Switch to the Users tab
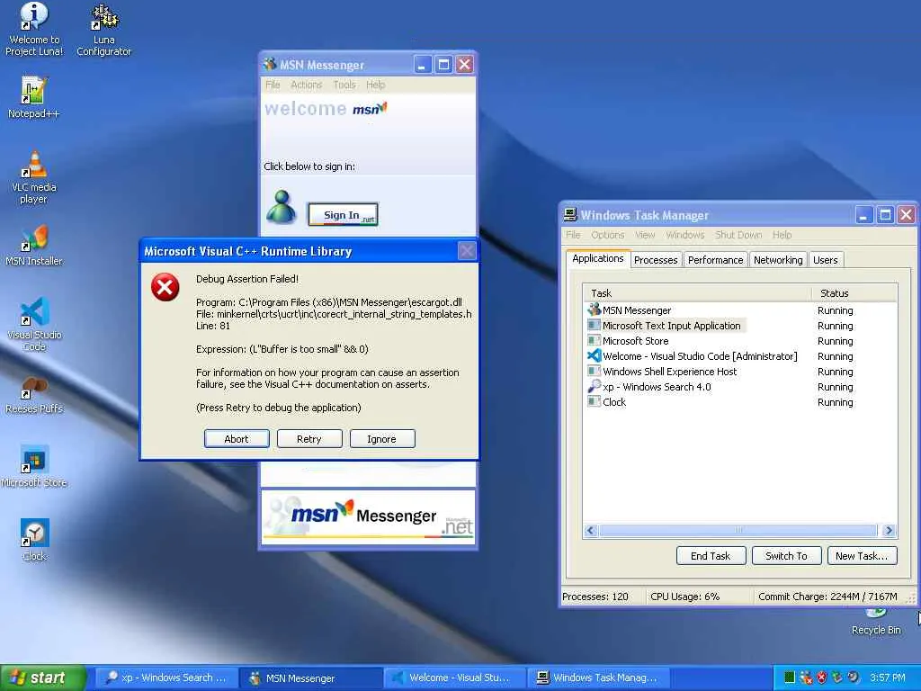The image size is (921, 691). click(826, 260)
